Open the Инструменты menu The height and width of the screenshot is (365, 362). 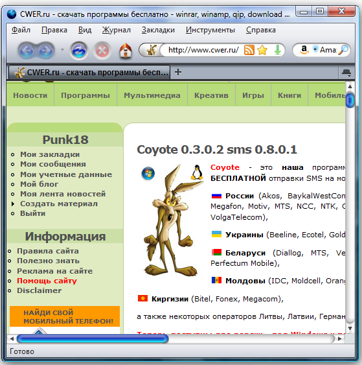point(210,30)
